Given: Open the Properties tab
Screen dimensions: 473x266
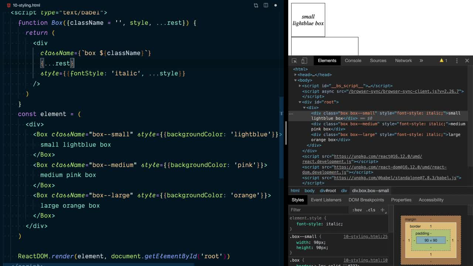Looking at the screenshot, I should click(401, 200).
